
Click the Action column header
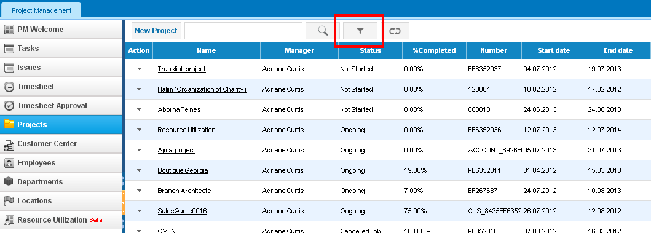[139, 50]
